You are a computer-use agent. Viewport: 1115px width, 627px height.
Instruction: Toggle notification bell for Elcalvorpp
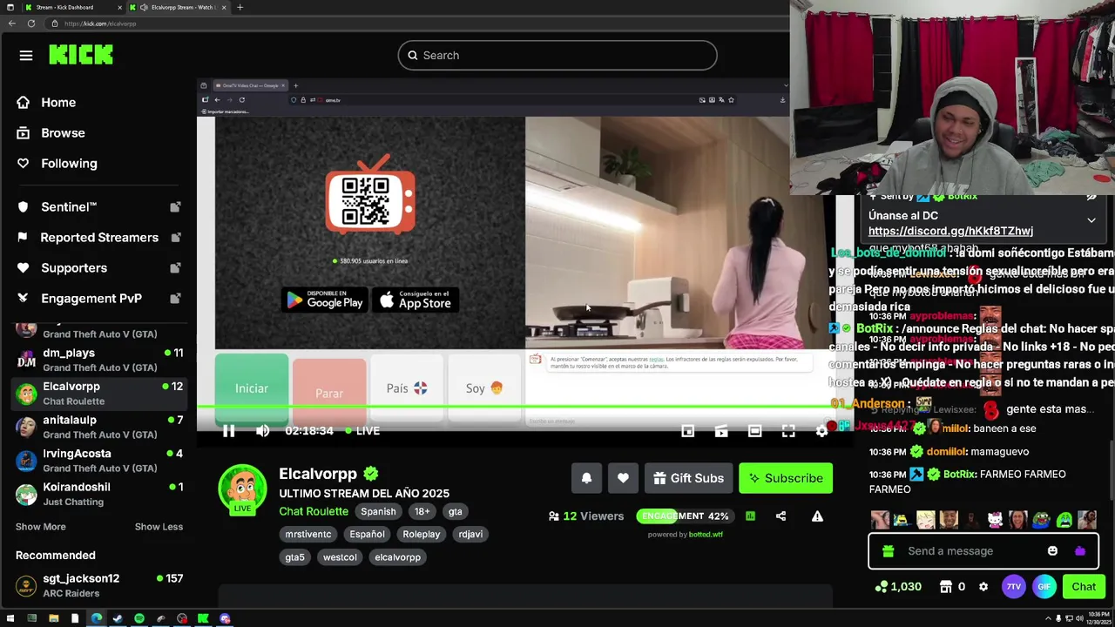(x=586, y=478)
